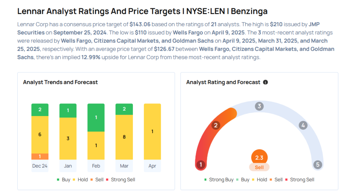Screen dimensions: 349x191
Task: Click the Sell rating pill below 2.3
Action: [259, 167]
